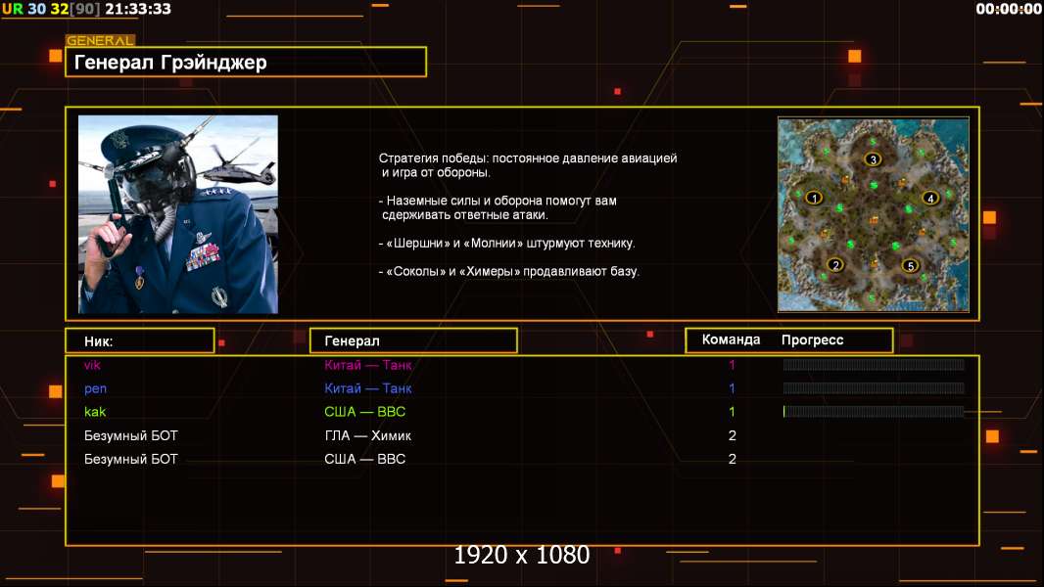
Task: Click the island map preview
Action: coord(873,214)
